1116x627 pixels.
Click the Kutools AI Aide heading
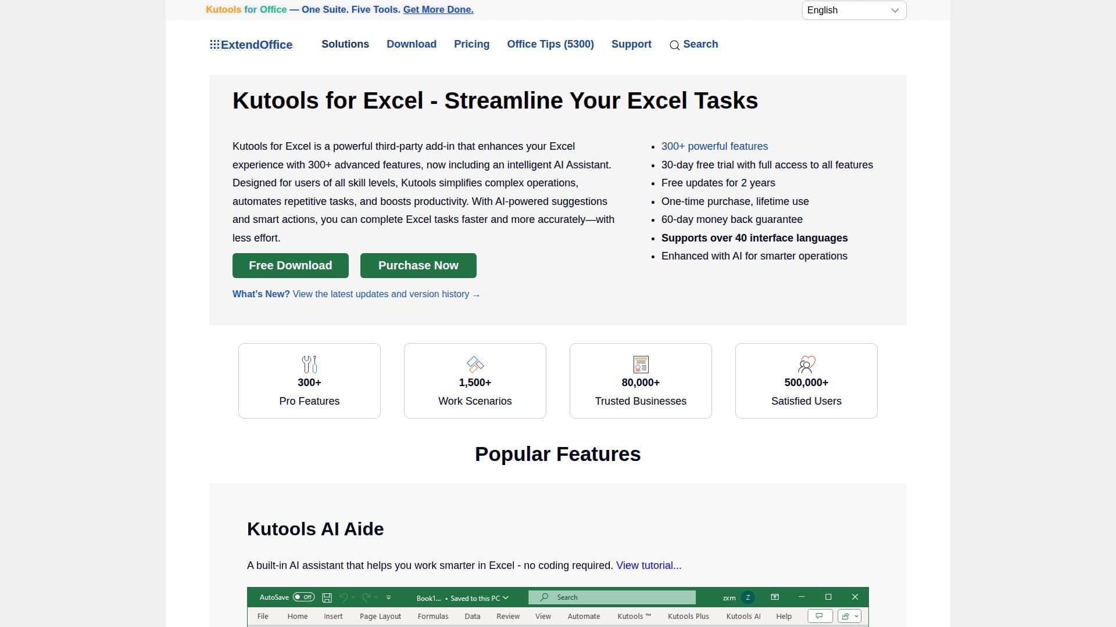(x=315, y=529)
